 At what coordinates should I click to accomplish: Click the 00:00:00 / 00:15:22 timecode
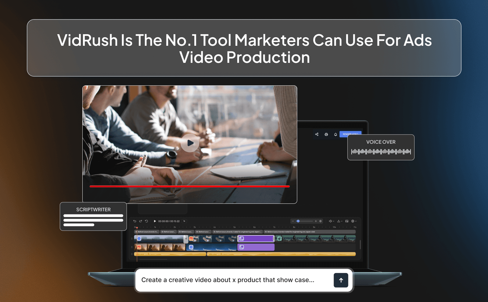[x=169, y=221]
